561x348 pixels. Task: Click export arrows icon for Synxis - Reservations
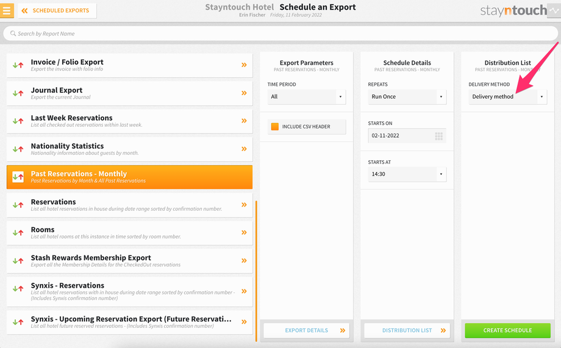click(18, 289)
